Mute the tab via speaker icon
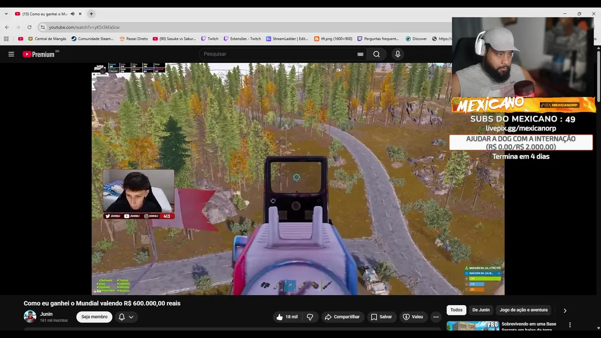Viewport: 601px width, 338px height. tap(72, 14)
